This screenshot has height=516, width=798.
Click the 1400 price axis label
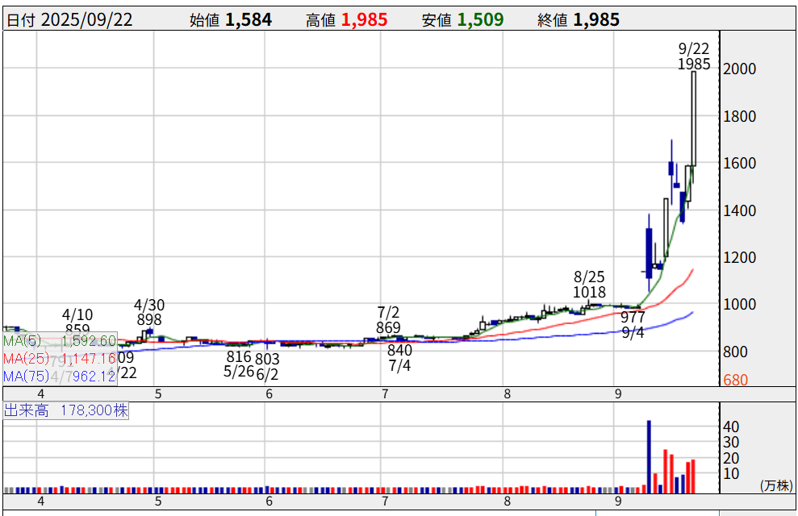click(739, 210)
